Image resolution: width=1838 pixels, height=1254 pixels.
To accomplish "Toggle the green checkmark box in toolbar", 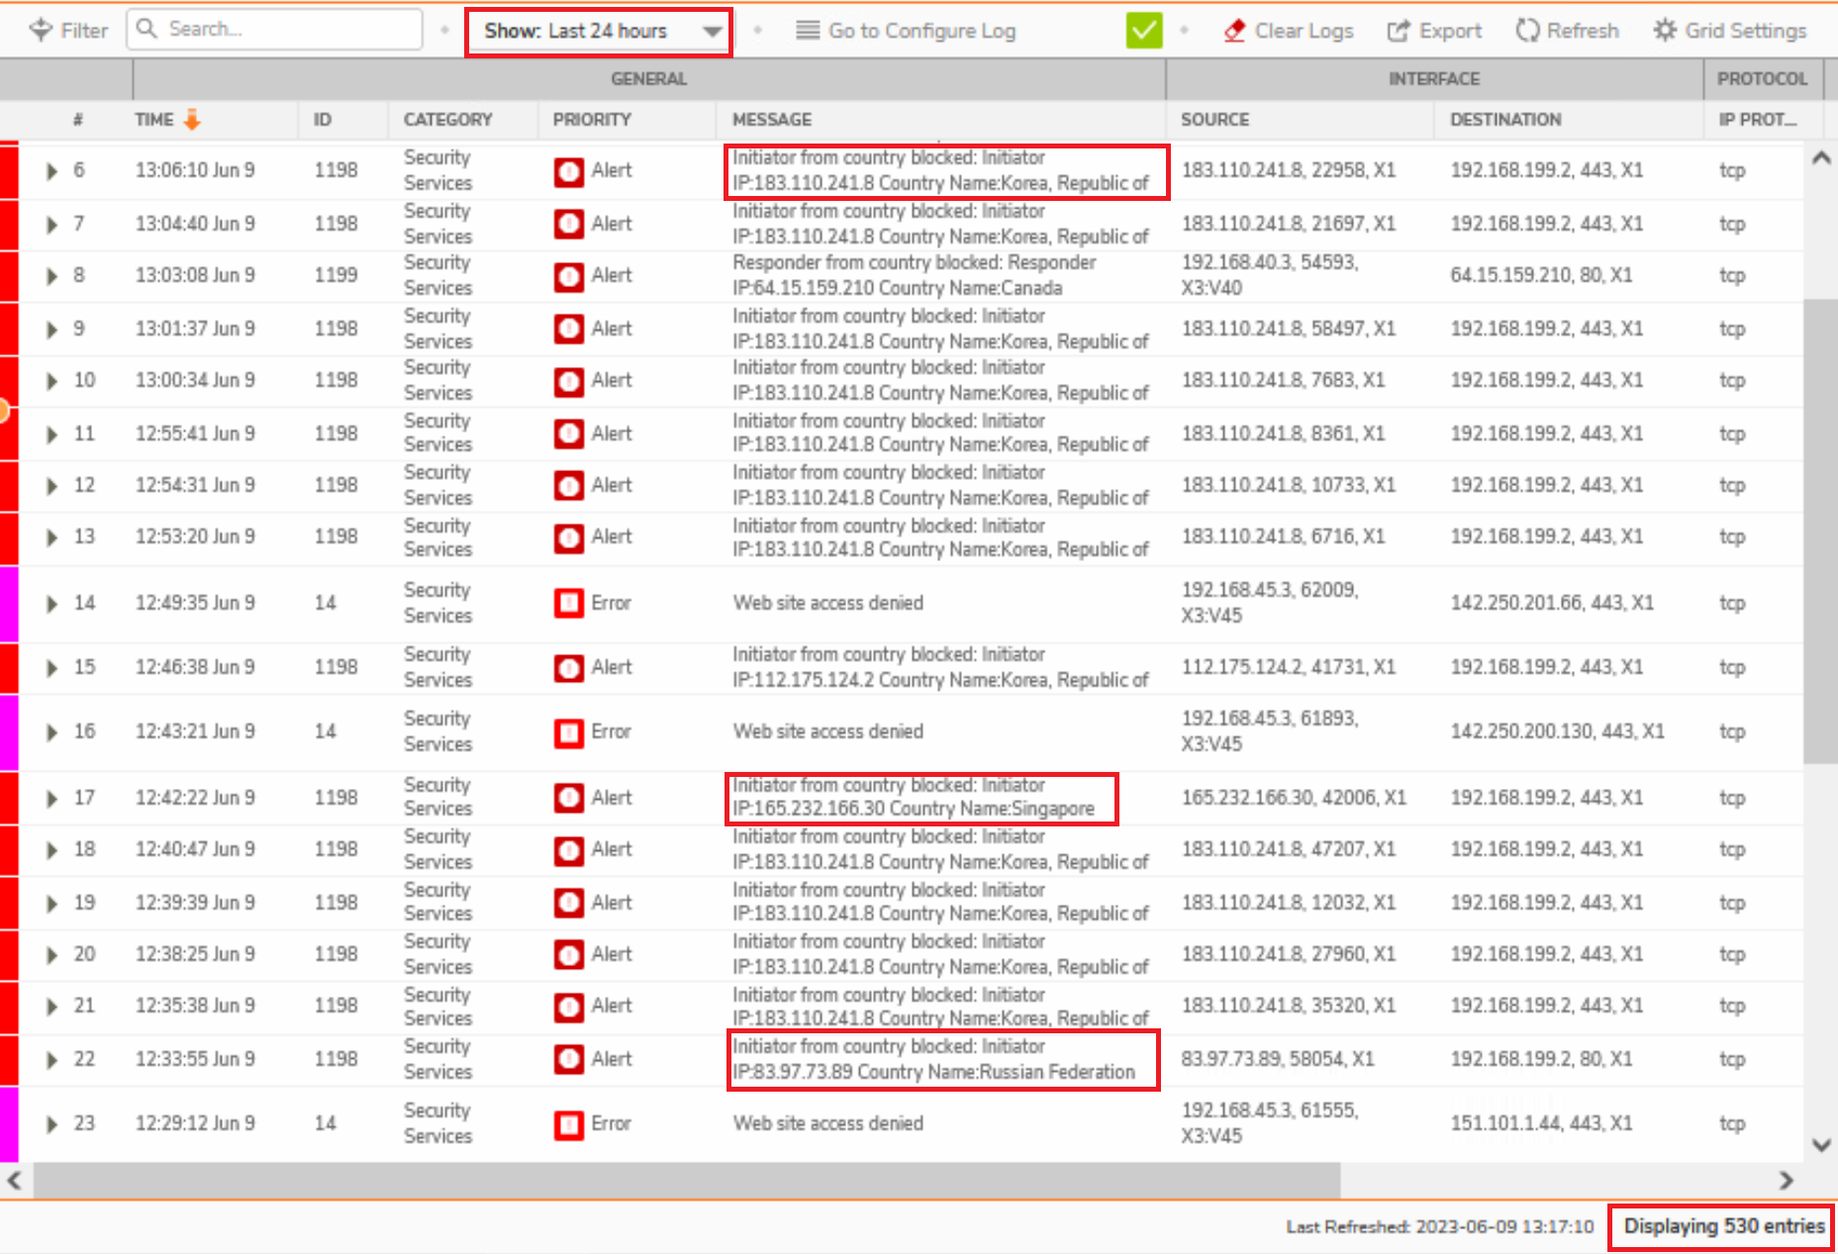I will pyautogui.click(x=1143, y=31).
